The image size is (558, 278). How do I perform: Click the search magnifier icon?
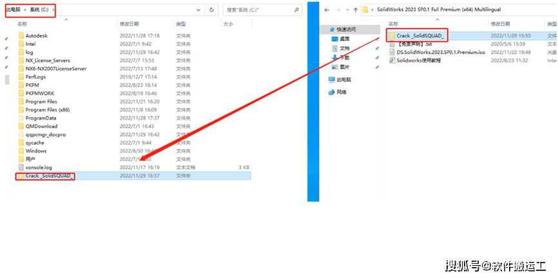click(296, 10)
